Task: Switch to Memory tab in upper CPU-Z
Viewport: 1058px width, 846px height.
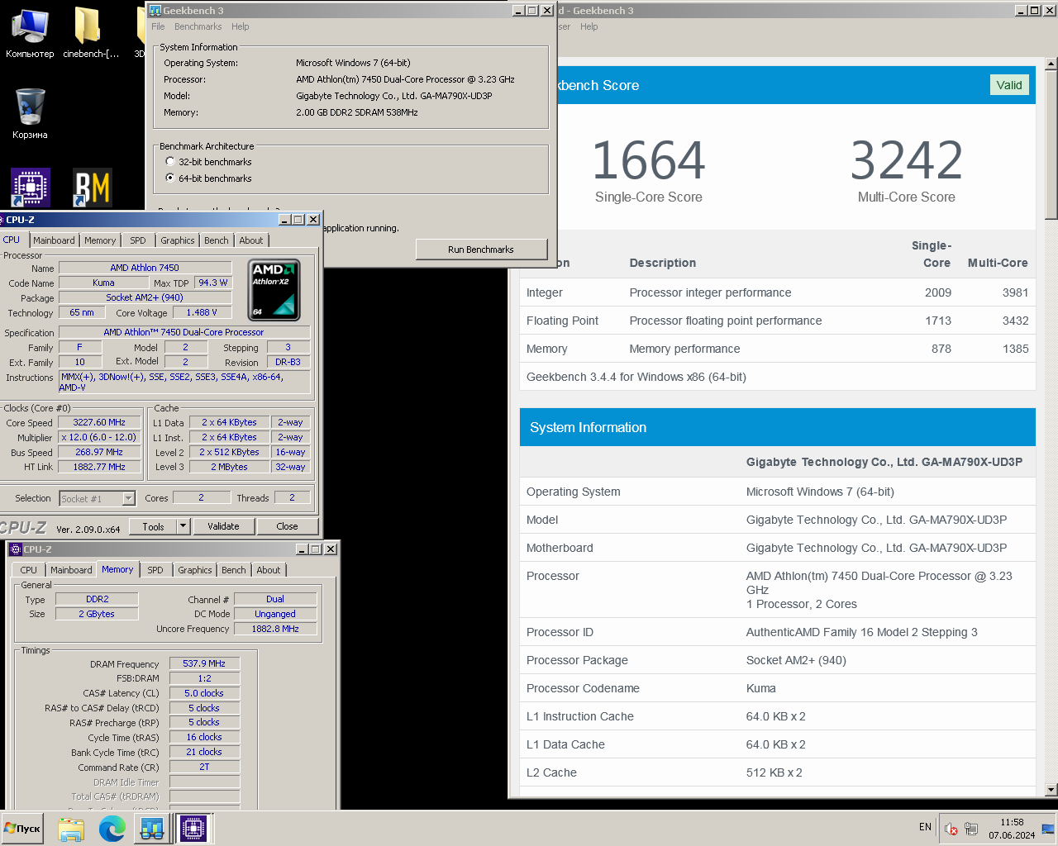Action: 100,240
